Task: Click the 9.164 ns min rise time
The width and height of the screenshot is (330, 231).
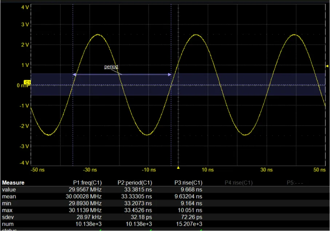Action: pos(191,203)
